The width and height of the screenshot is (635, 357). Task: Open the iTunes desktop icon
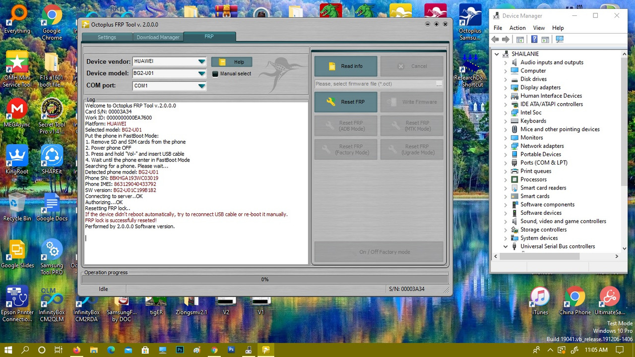click(x=540, y=301)
